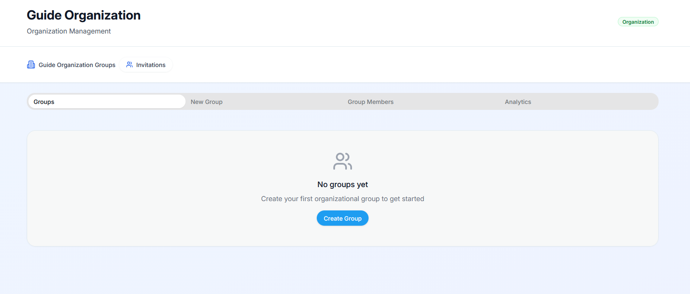690x294 pixels.
Task: Click the Create your first organizational group text
Action: pos(343,199)
